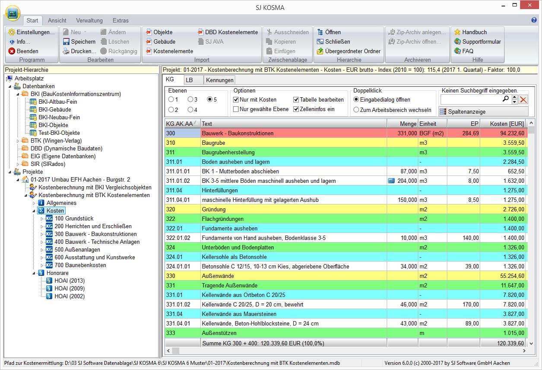Image resolution: width=542 pixels, height=370 pixels.
Task: Click the Übergeordneter Ordner icon
Action: point(320,51)
